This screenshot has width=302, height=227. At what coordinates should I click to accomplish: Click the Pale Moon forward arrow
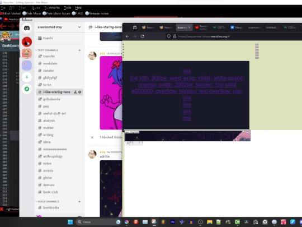[x=11, y=26]
